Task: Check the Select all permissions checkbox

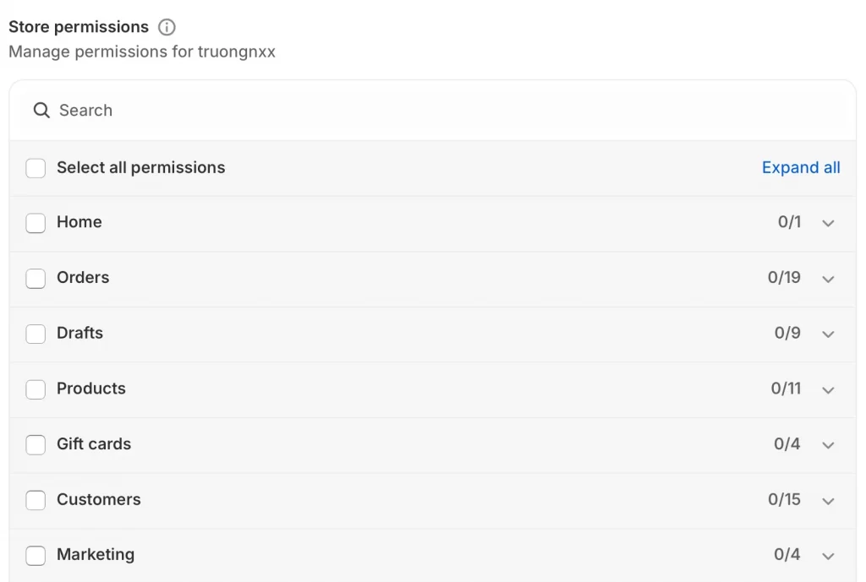Action: click(36, 168)
